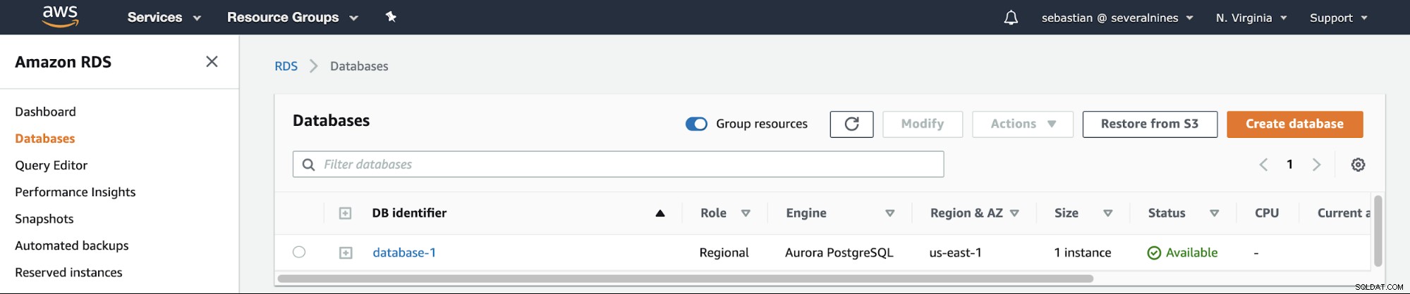Open Automated backups in the sidebar
The width and height of the screenshot is (1410, 294).
pos(71,245)
